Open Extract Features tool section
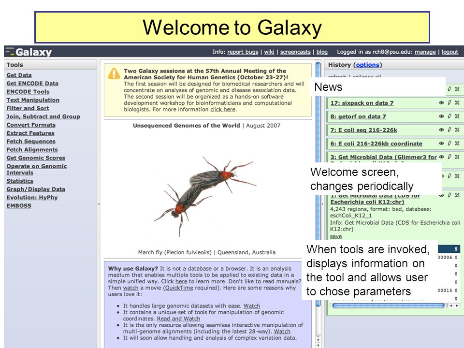 pyautogui.click(x=30, y=133)
